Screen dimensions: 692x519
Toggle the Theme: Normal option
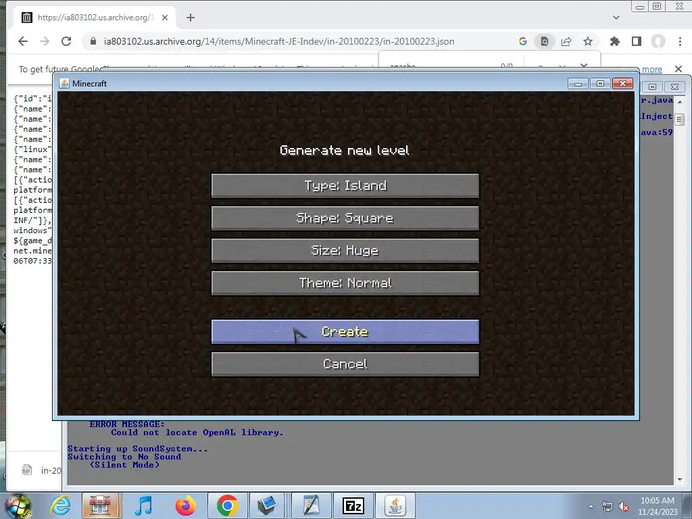[345, 283]
